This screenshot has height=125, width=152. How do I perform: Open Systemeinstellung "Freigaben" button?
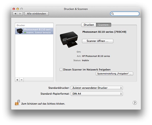[115, 74]
